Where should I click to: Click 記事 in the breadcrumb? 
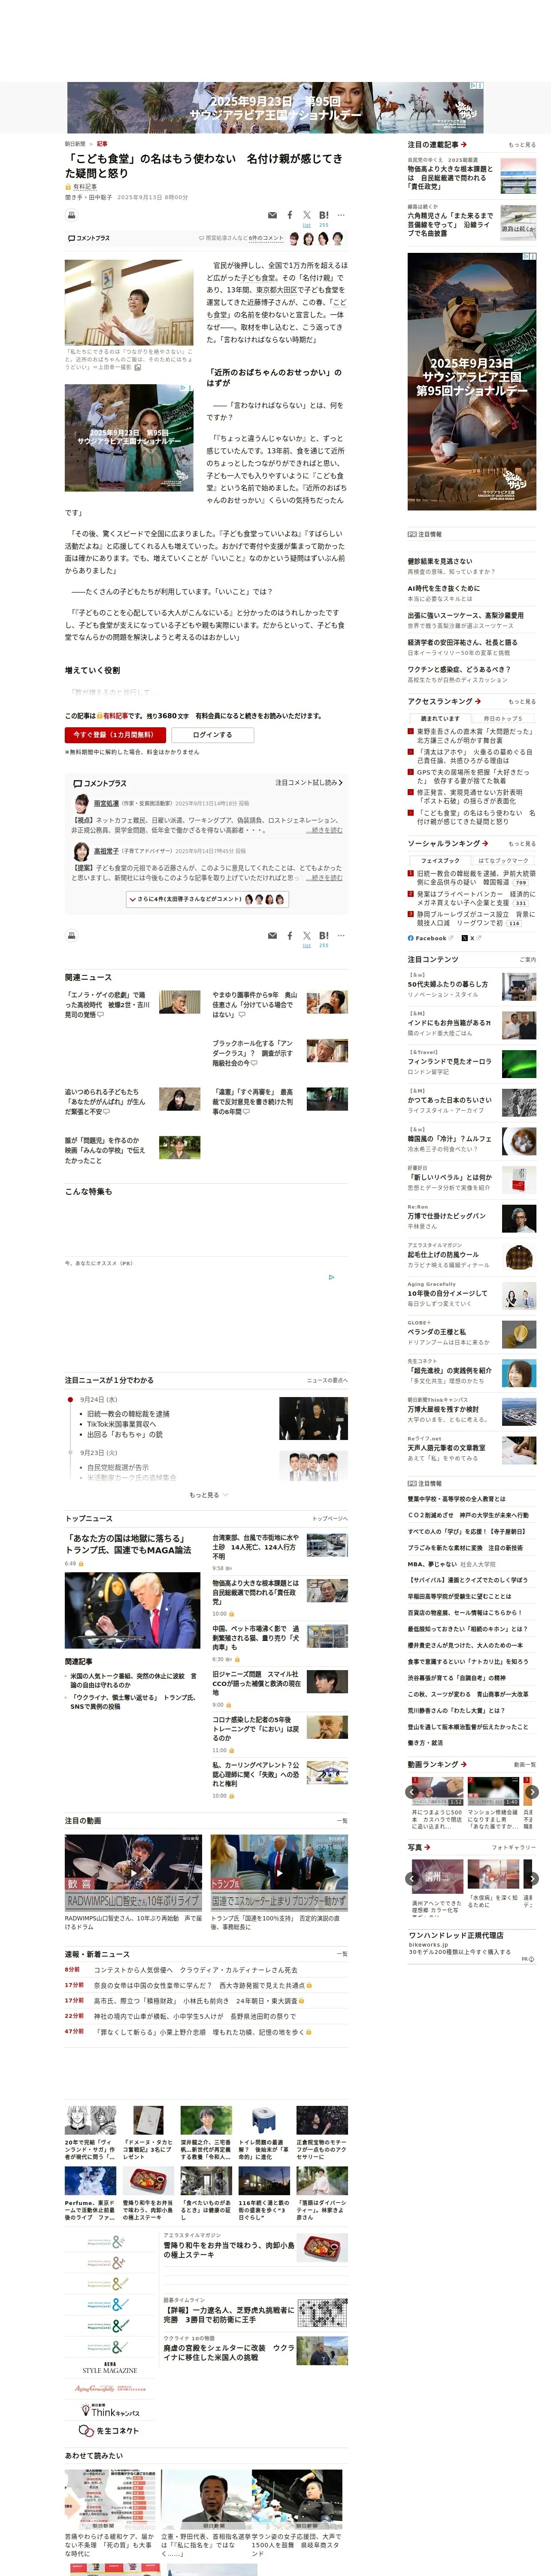[102, 144]
